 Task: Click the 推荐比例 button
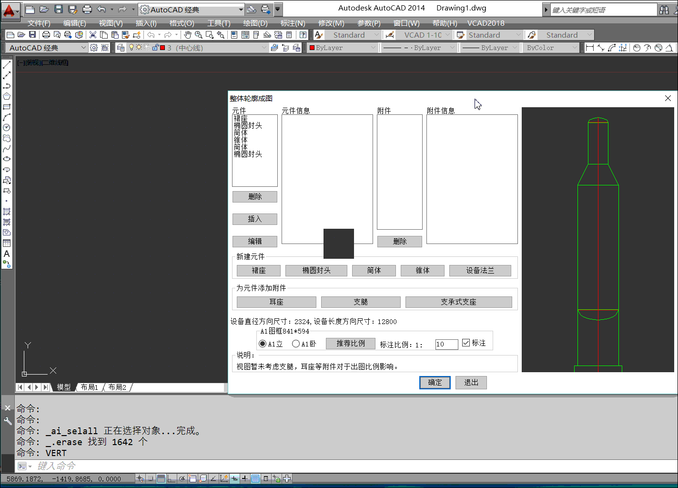351,344
